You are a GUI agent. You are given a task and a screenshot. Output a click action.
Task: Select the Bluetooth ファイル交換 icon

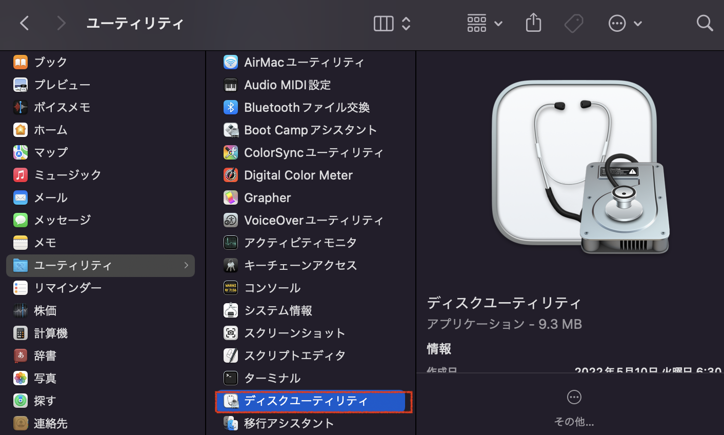click(231, 107)
